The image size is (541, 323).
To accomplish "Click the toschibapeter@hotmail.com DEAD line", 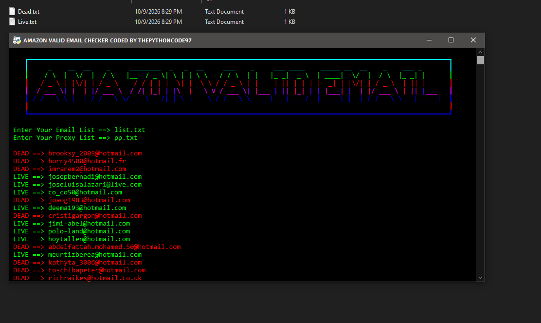I will pyautogui.click(x=79, y=270).
